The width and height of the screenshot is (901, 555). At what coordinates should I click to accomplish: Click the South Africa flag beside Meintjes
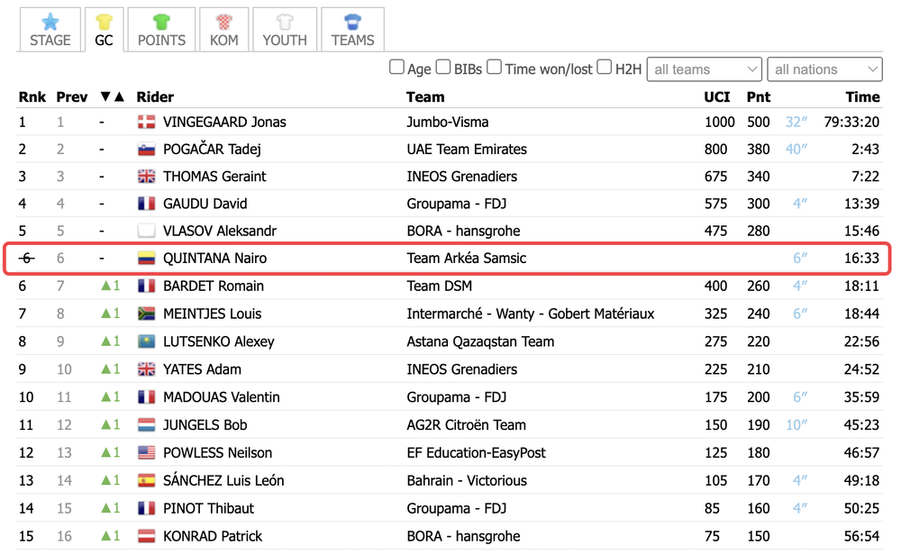click(x=147, y=314)
